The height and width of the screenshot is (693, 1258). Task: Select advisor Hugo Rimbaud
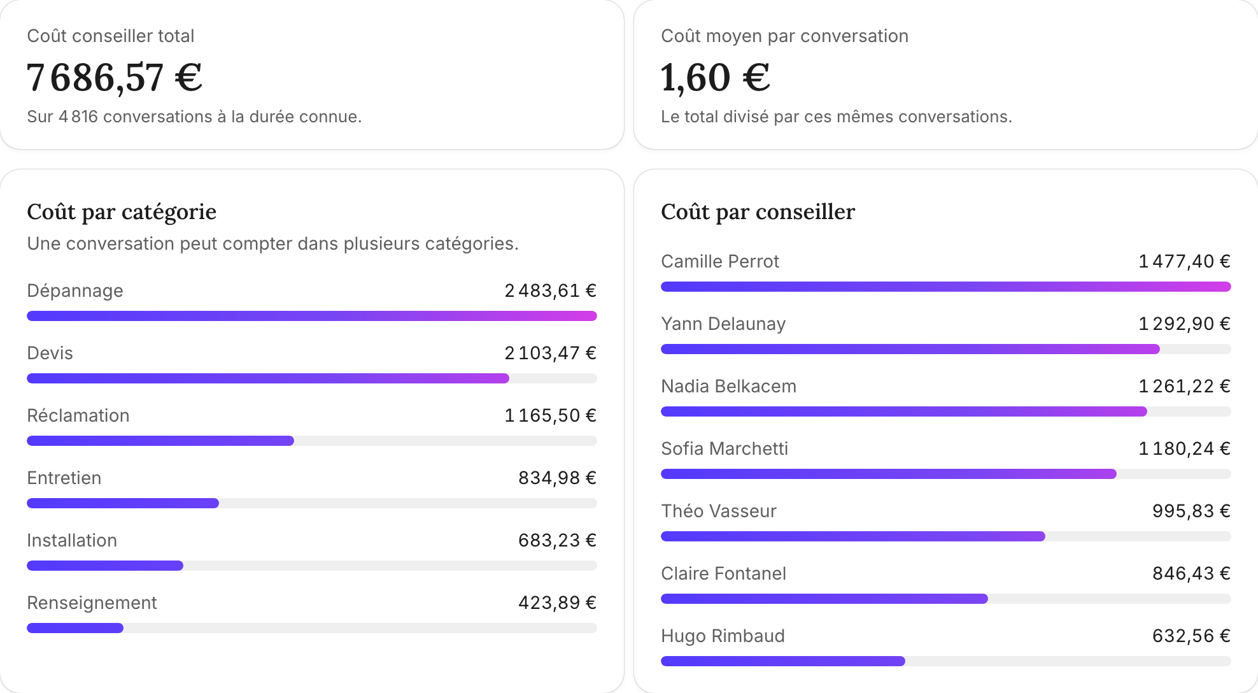723,636
